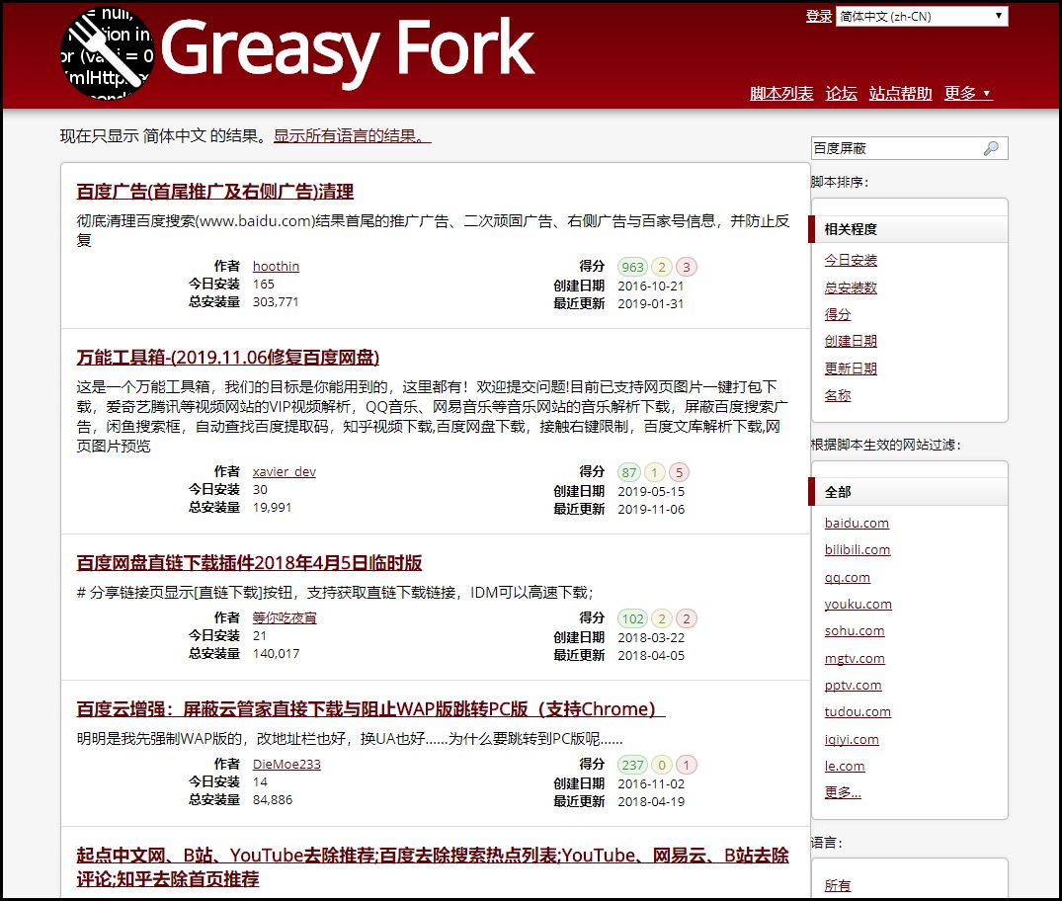The height and width of the screenshot is (901, 1062).
Task: Filter scripts by baidu.com
Action: [857, 523]
